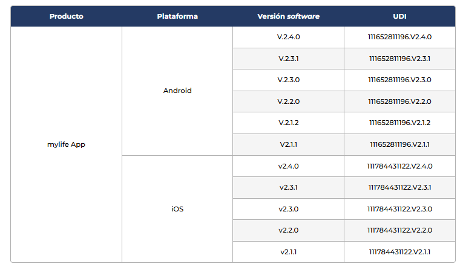Image resolution: width=460 pixels, height=267 pixels.
Task: Click iOS version v2.4.0 cell
Action: [288, 166]
